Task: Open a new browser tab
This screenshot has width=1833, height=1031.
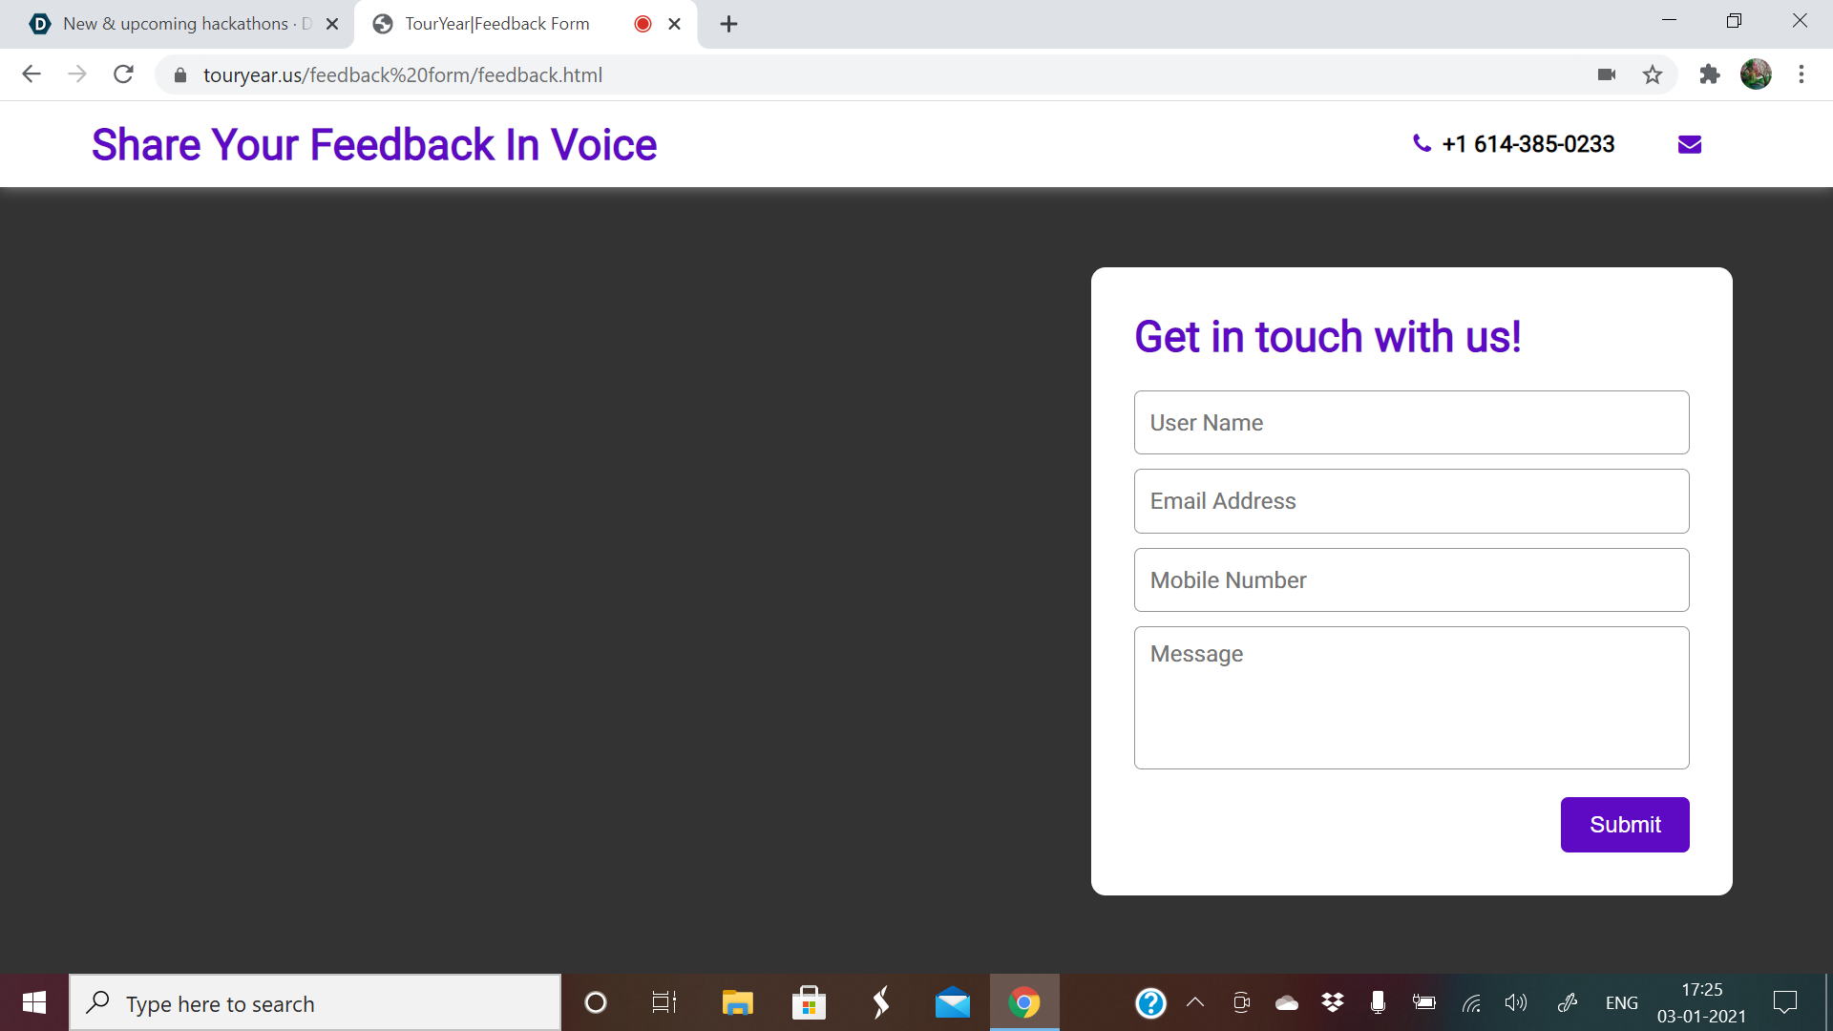Action: point(728,24)
